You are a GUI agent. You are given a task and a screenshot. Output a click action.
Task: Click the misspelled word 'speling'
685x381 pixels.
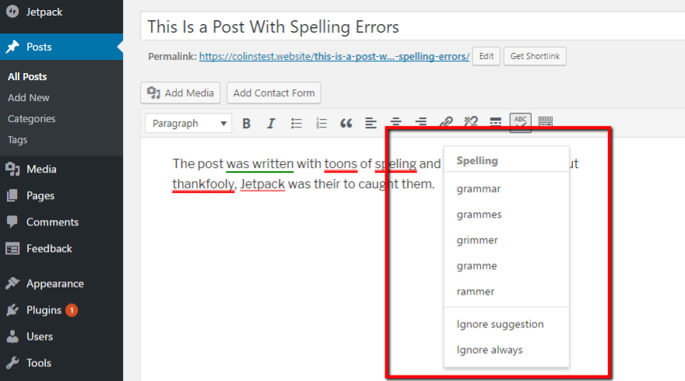[395, 163]
